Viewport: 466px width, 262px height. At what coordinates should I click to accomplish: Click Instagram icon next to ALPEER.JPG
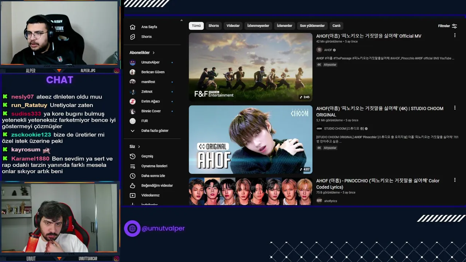point(117,71)
